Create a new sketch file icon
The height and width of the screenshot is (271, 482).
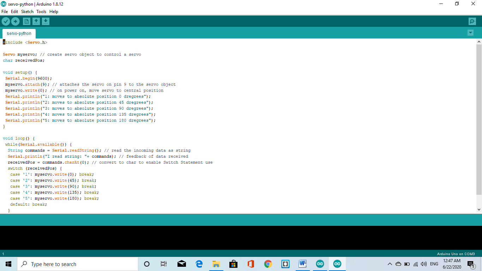click(26, 22)
